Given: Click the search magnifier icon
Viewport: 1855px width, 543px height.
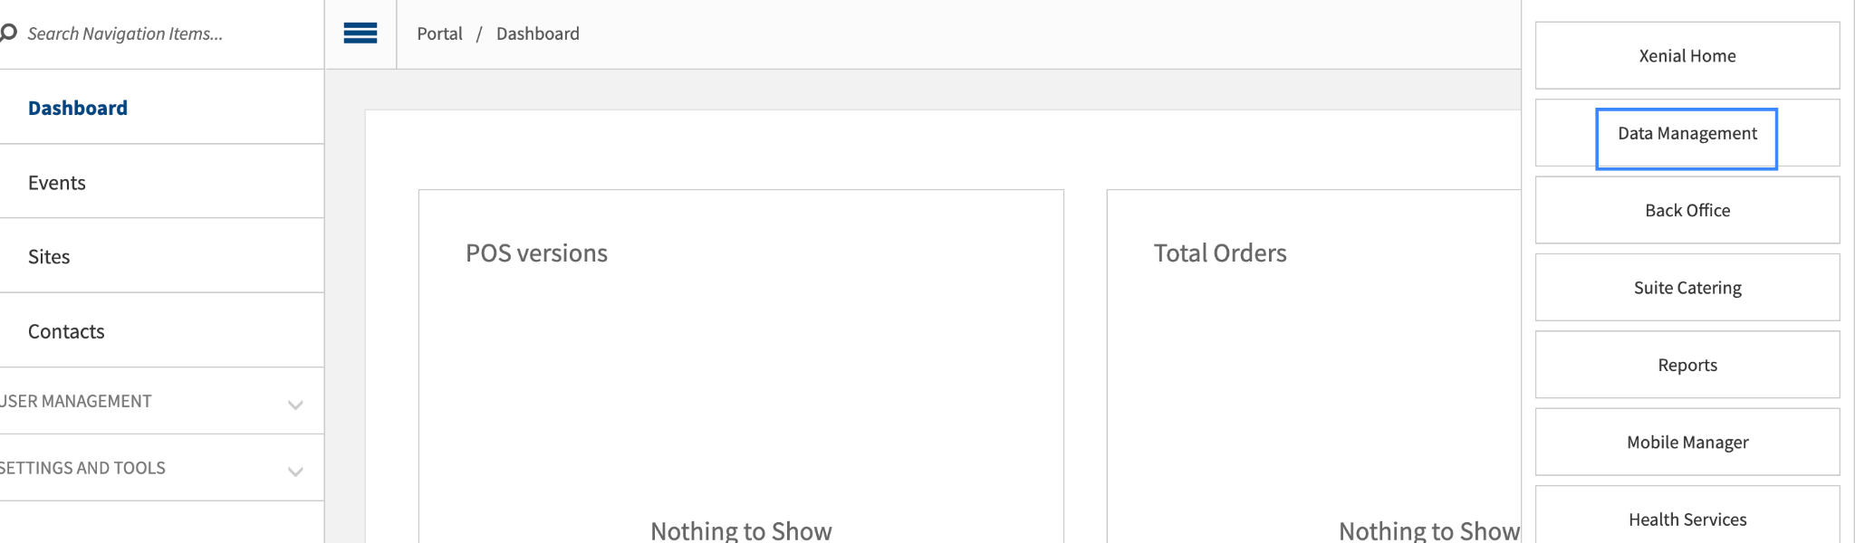Looking at the screenshot, I should pyautogui.click(x=9, y=33).
